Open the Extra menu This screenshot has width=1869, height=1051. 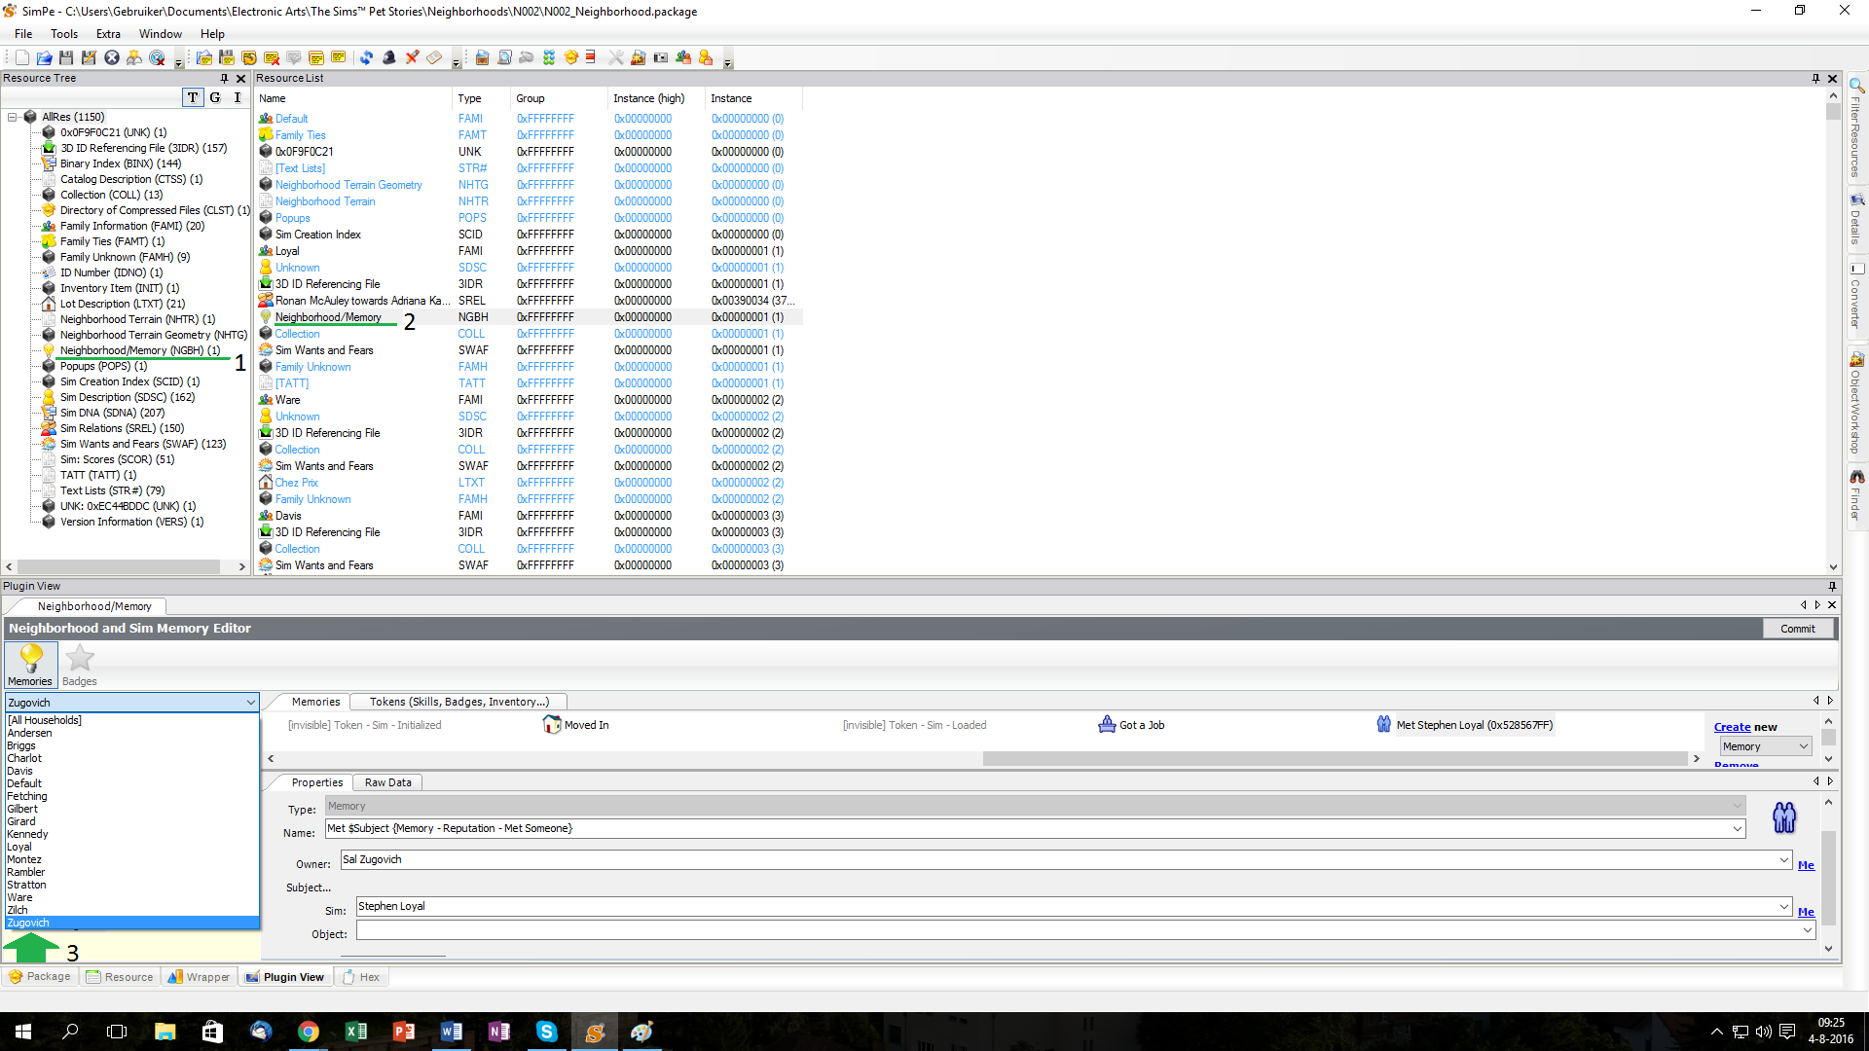point(108,34)
